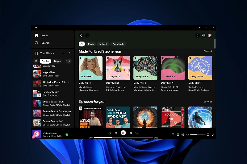The width and height of the screenshot is (247, 164).
Task: Select the Music filter tab
Action: pyautogui.click(x=91, y=44)
